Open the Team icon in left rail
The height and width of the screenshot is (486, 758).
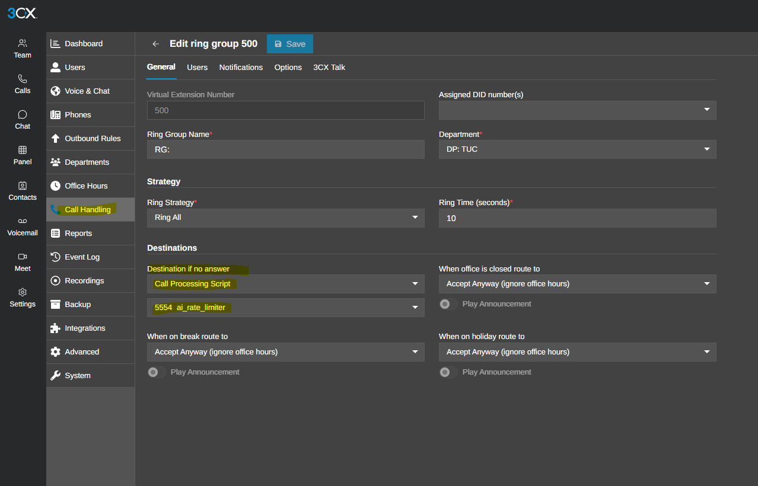point(23,43)
